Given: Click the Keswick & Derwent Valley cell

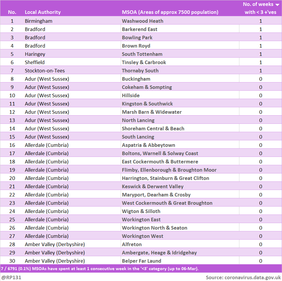Looking at the screenshot, I should tap(152, 186).
